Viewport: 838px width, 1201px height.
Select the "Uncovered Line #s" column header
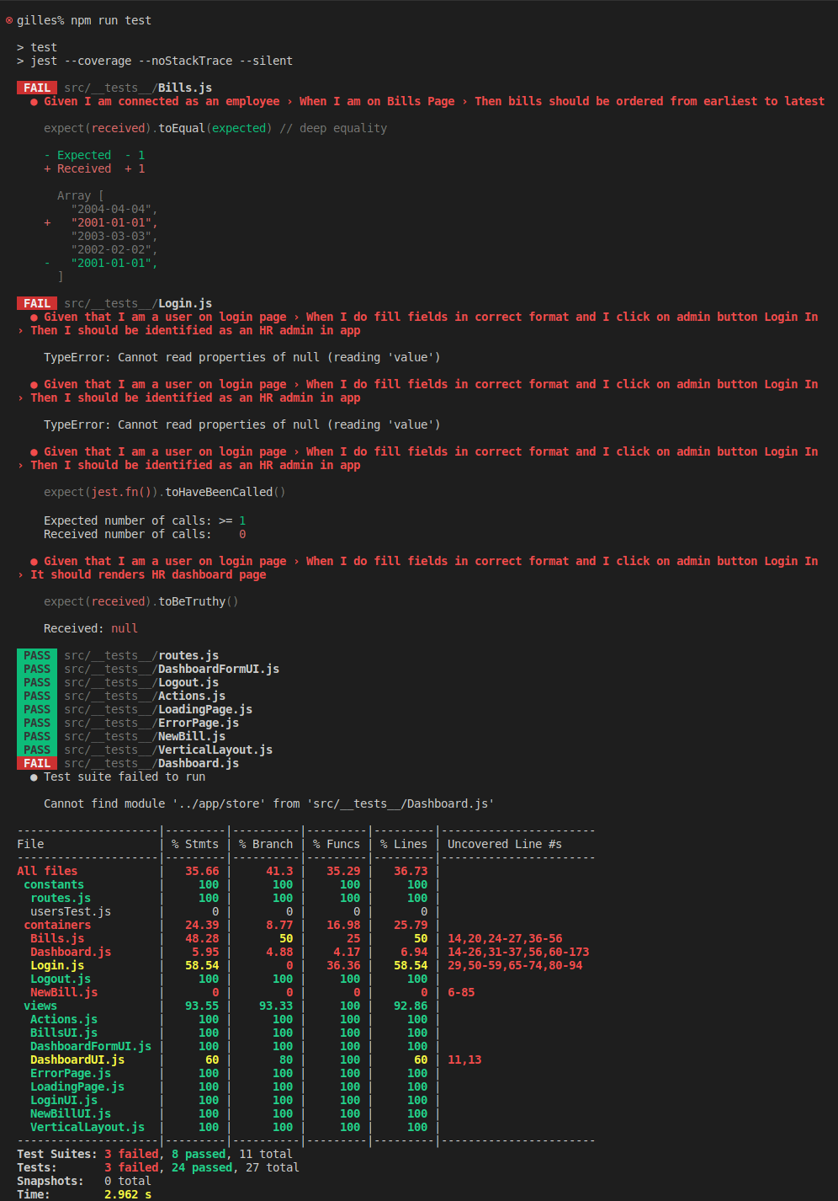pos(504,844)
